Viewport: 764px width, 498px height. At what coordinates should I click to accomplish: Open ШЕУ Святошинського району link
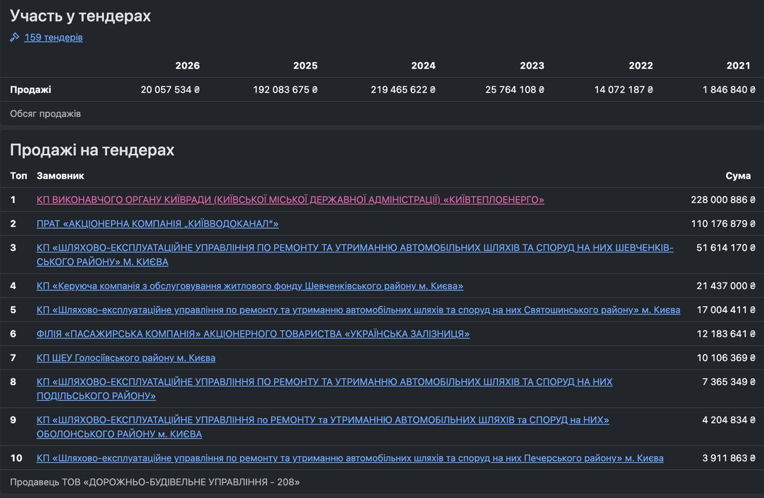coord(358,310)
